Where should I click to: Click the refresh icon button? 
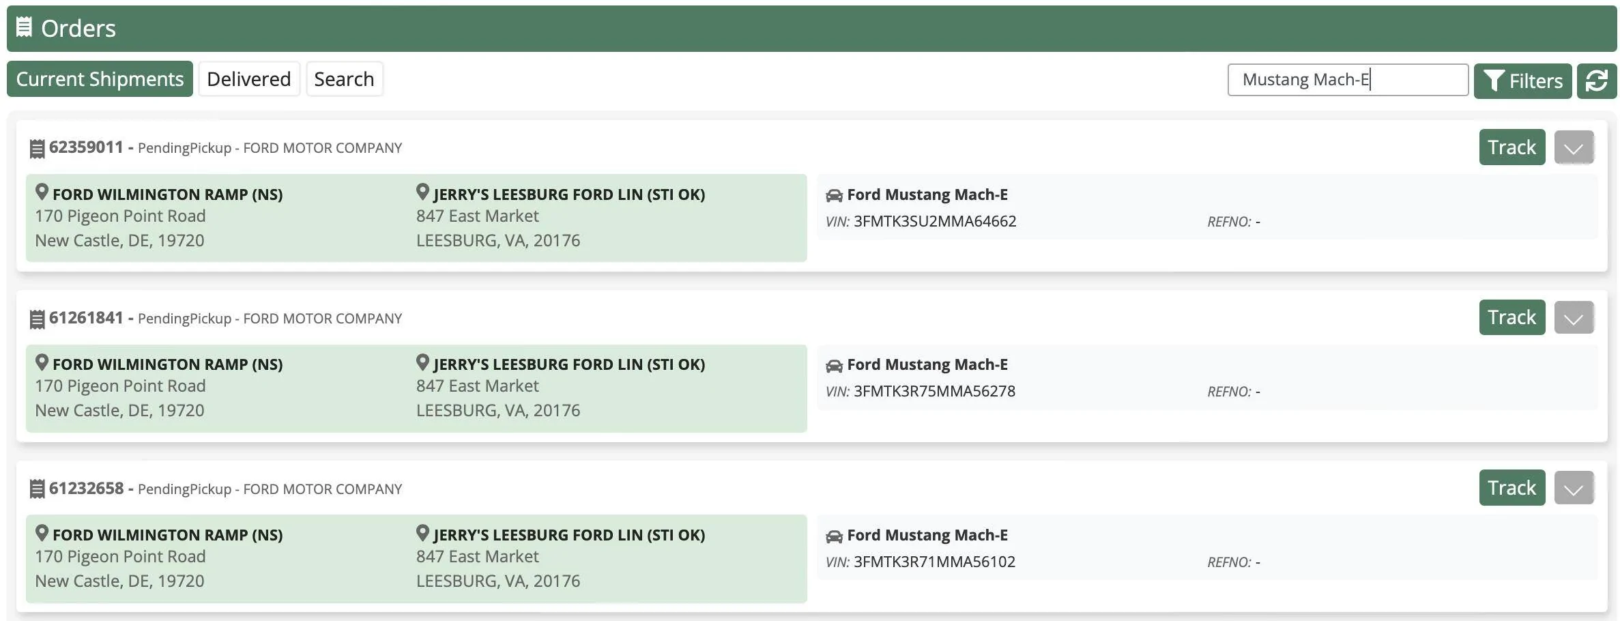click(1596, 81)
